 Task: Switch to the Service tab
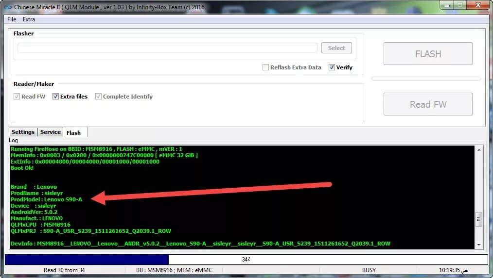click(x=50, y=132)
